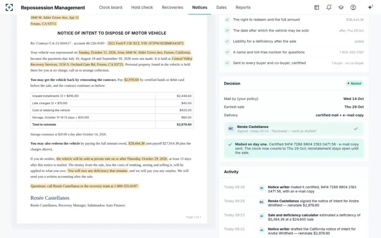Click 'certified mail + e-mail copy' delivery value
The image size is (381, 238).
point(340,115)
